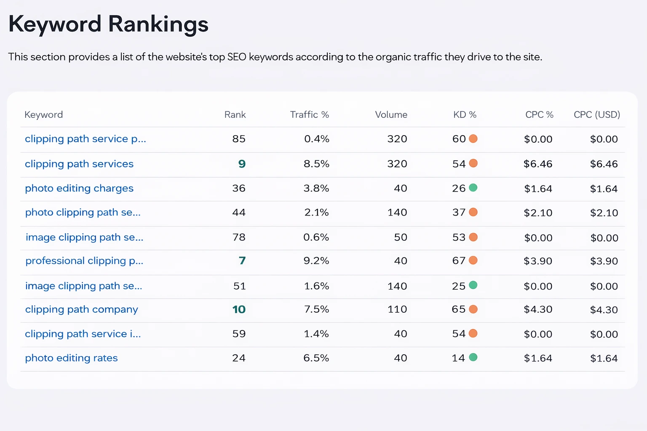Sort by the Traffic % column header
The image size is (647, 431).
click(309, 114)
